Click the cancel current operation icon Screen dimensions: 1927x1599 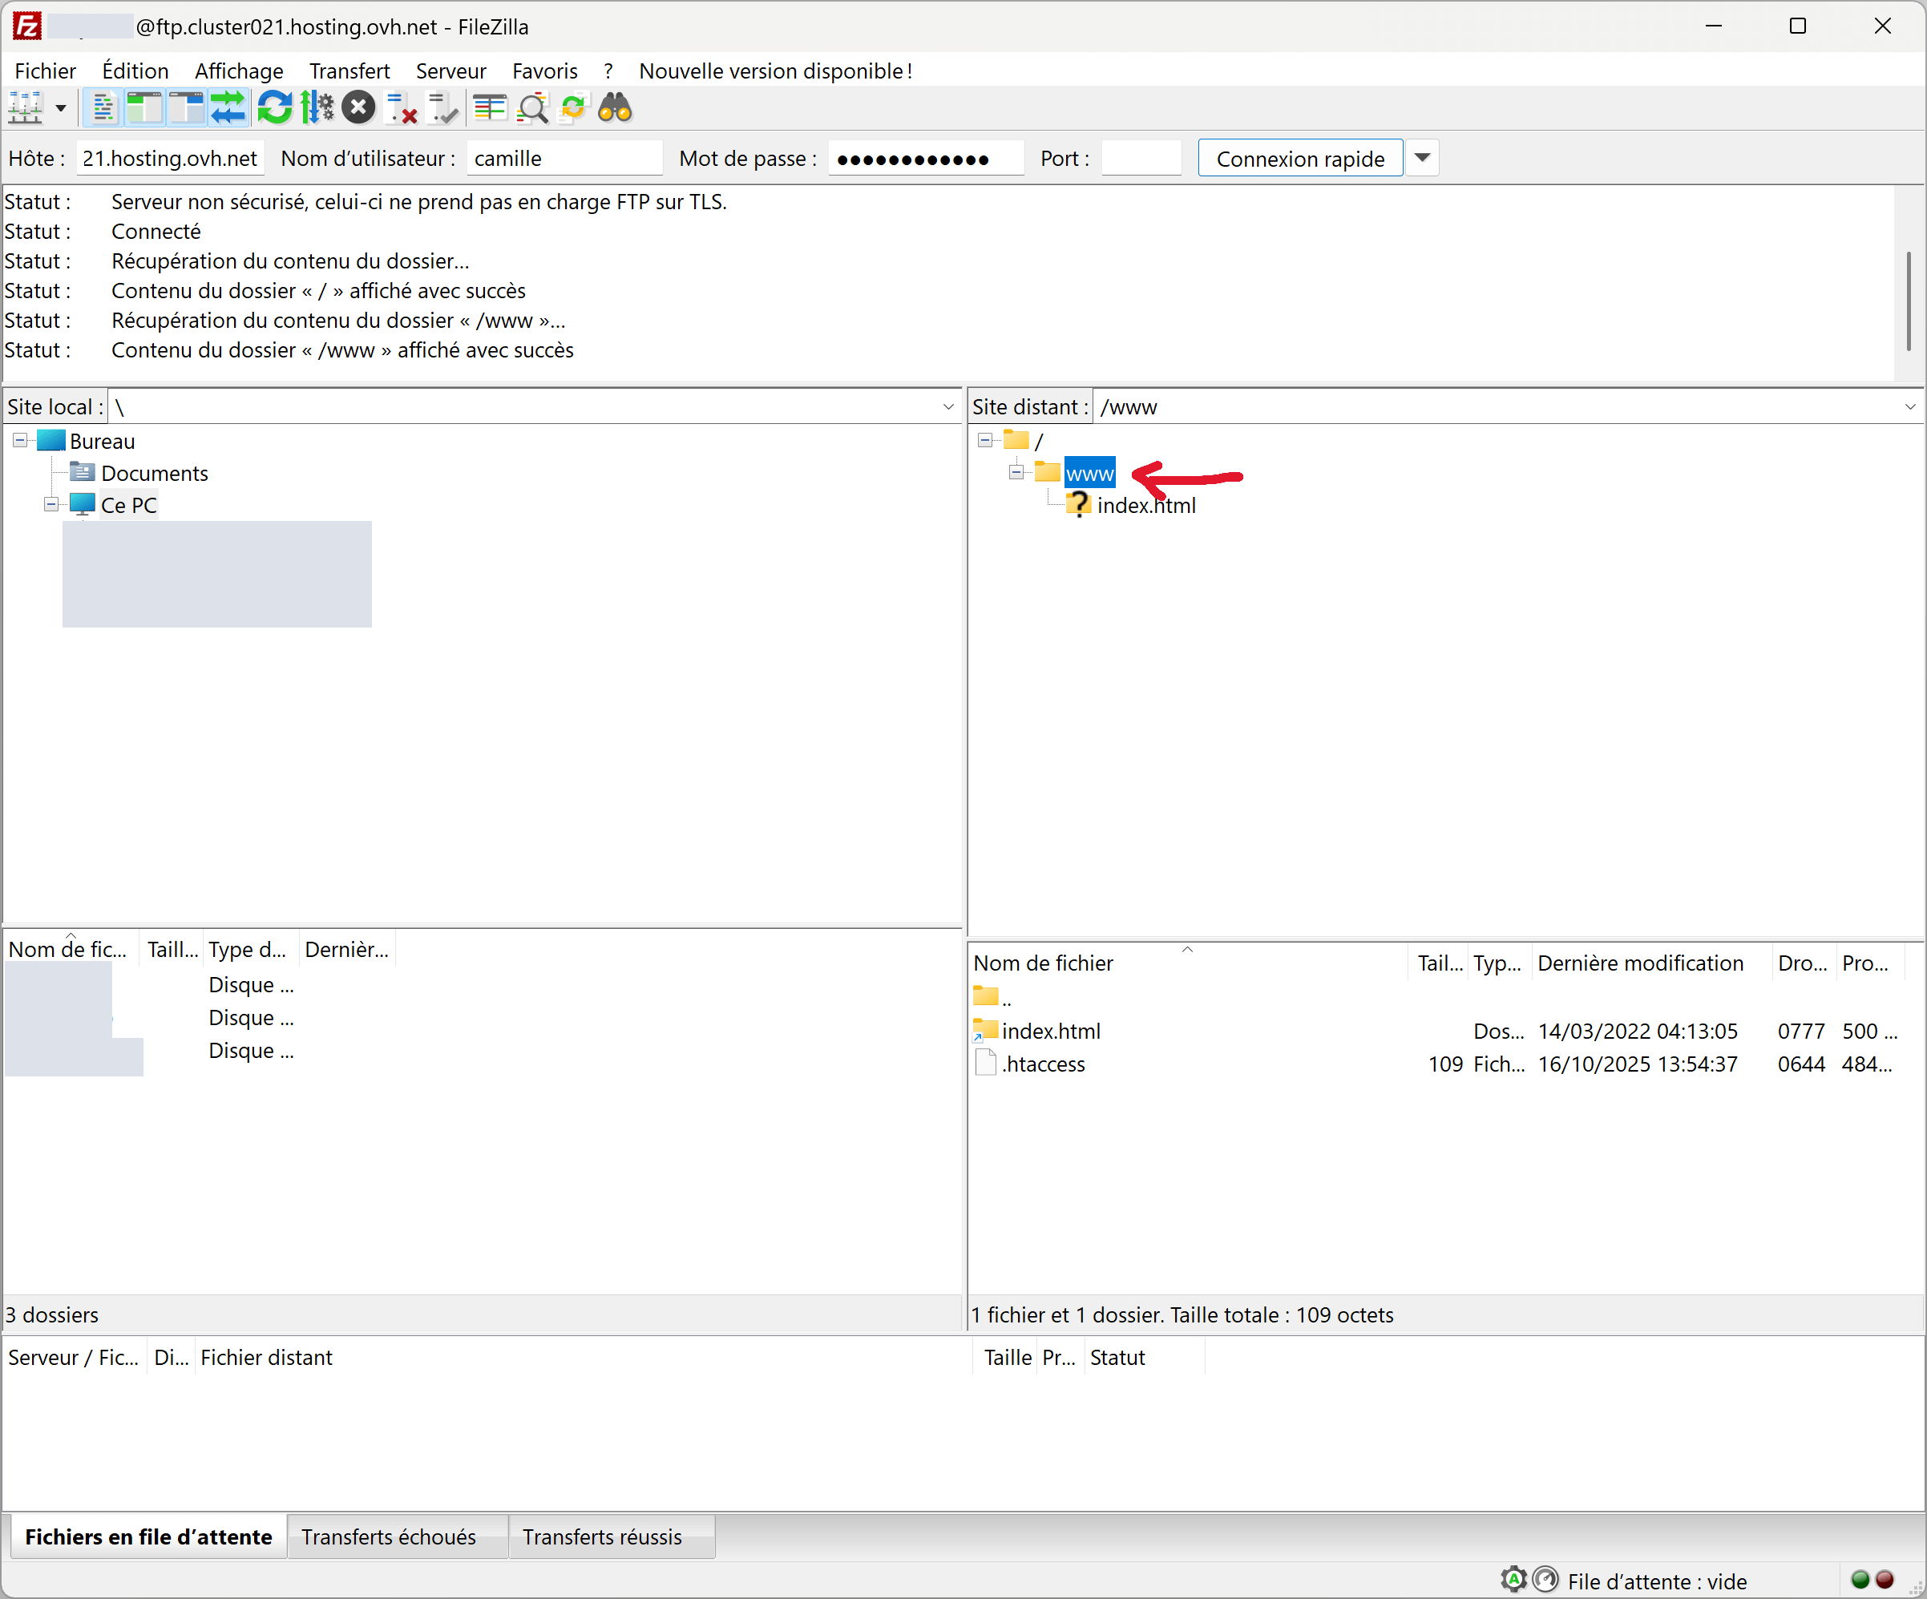point(359,108)
